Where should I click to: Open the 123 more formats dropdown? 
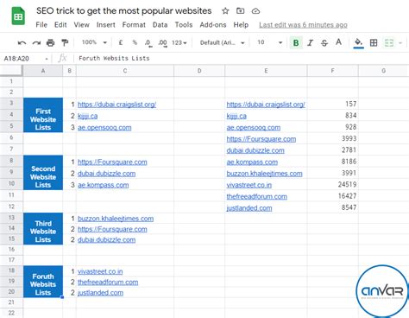179,43
